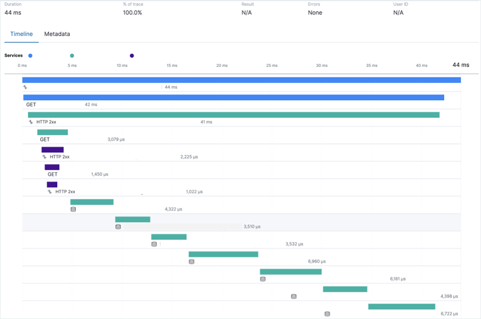481x319 pixels.
Task: Select the green GET 3,079 µs span bar
Action: pos(53,132)
